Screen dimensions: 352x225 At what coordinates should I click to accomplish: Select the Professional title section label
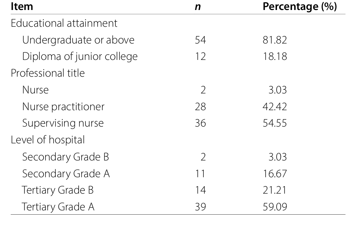tap(48, 73)
